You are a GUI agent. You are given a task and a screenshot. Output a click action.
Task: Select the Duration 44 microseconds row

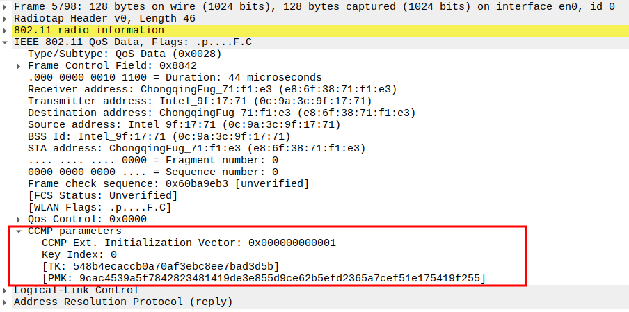[174, 78]
